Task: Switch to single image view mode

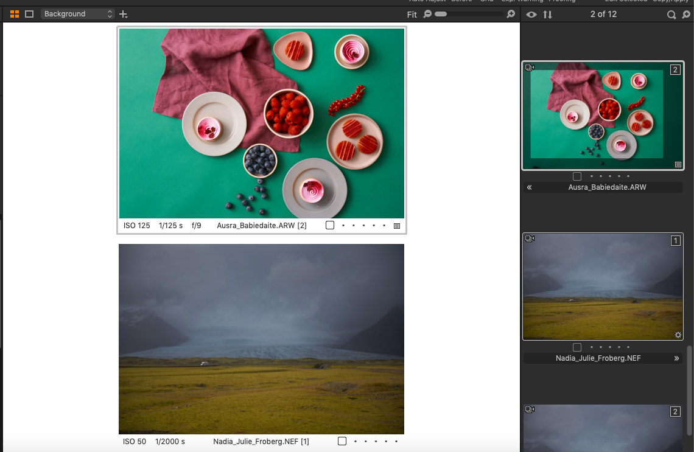Action: 29,14
